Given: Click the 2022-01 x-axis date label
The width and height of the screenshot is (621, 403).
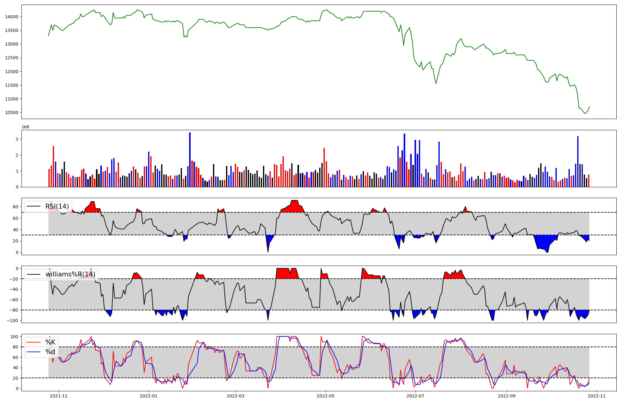Looking at the screenshot, I should [x=149, y=396].
